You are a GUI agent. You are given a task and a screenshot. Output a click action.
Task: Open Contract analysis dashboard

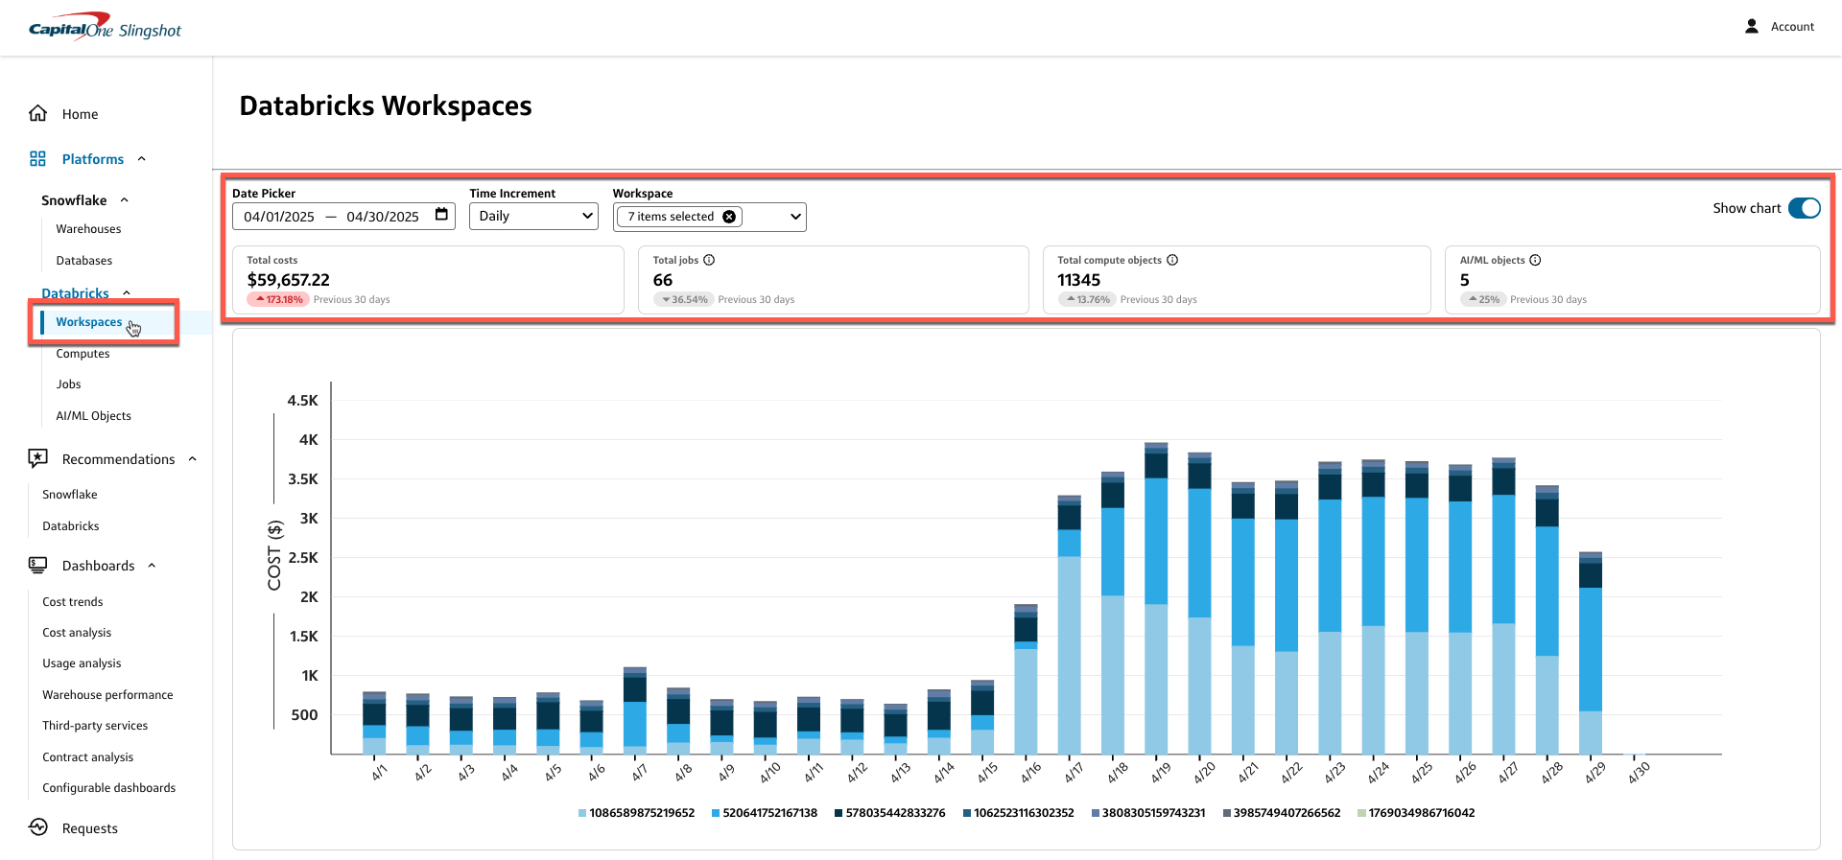coord(87,757)
